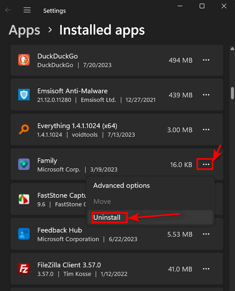Click the 5.53 MB size value
This screenshot has width=235, height=291.
coord(180,234)
